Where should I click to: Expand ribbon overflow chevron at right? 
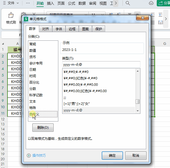[166, 19]
